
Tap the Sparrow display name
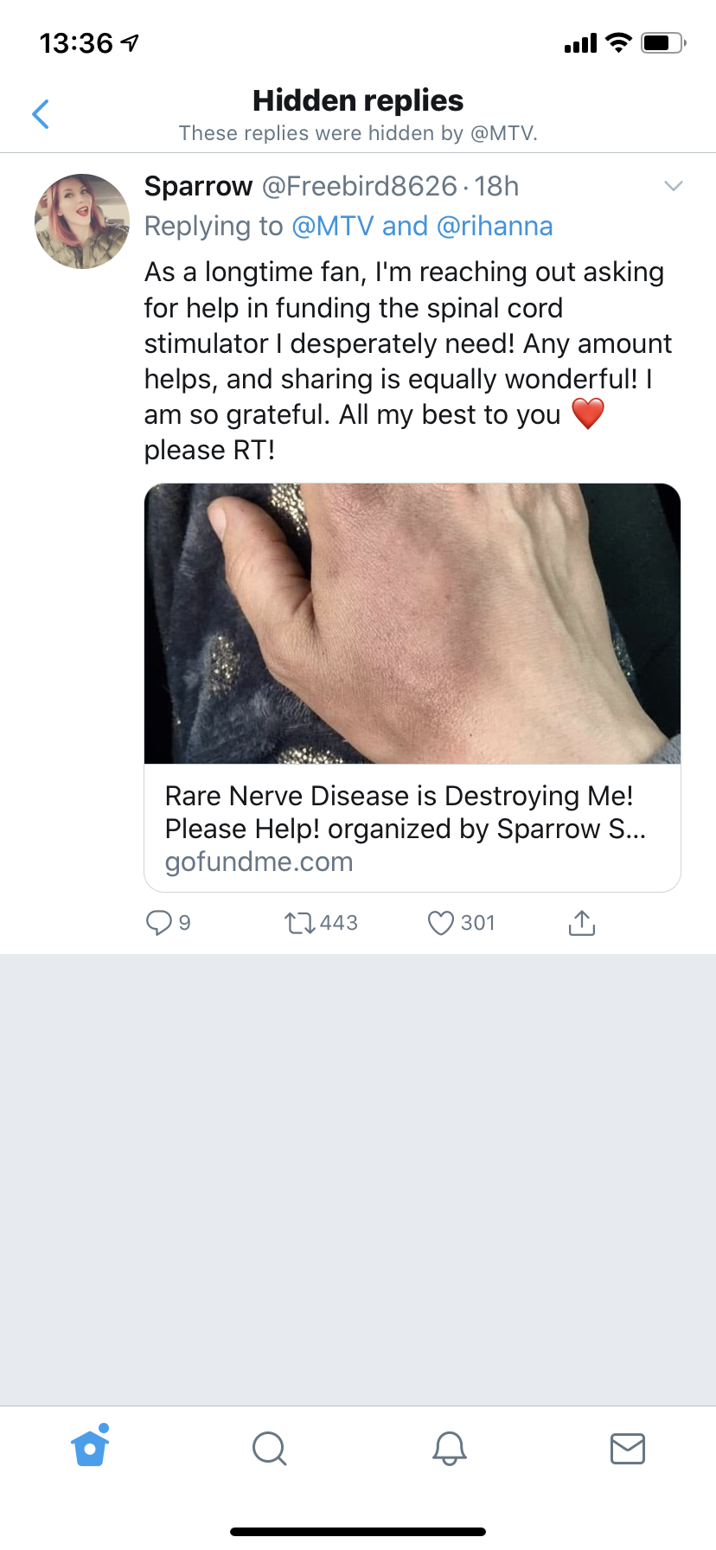[x=198, y=186]
